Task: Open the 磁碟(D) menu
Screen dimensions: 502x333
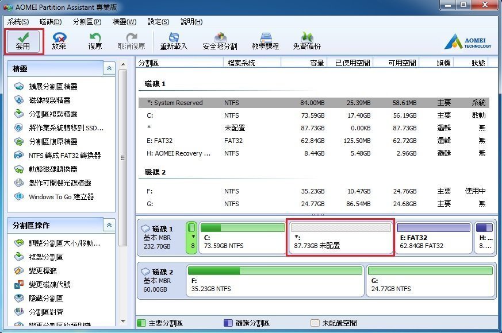Action: 51,22
